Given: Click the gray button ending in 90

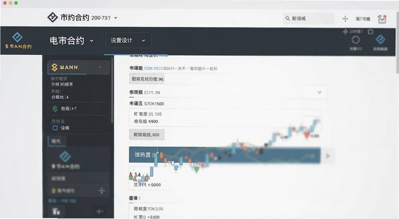Looking at the screenshot, I should (147, 79).
